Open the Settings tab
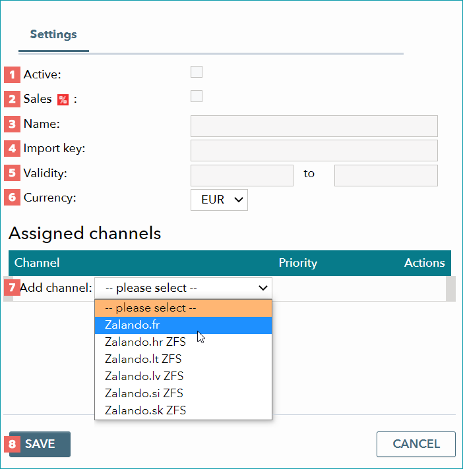The width and height of the screenshot is (463, 469). (x=53, y=34)
